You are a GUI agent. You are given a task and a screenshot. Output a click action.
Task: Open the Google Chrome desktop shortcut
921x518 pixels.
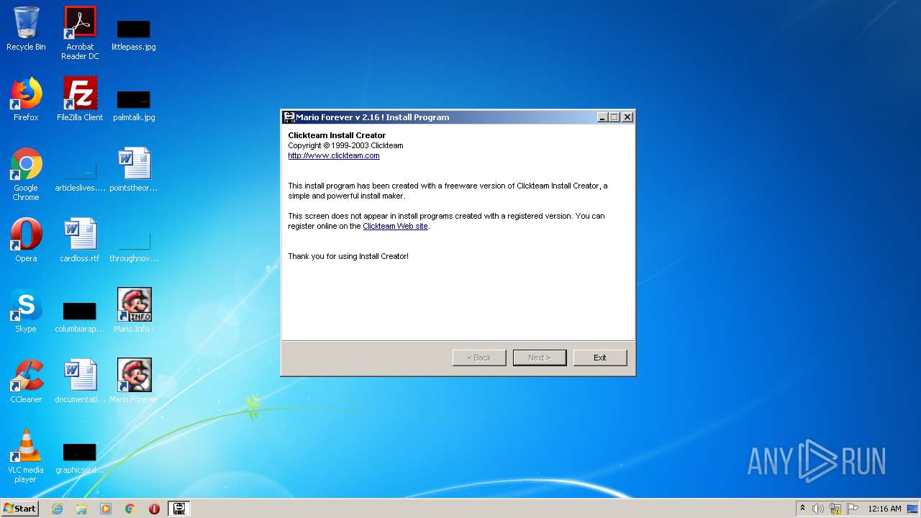tap(26, 174)
